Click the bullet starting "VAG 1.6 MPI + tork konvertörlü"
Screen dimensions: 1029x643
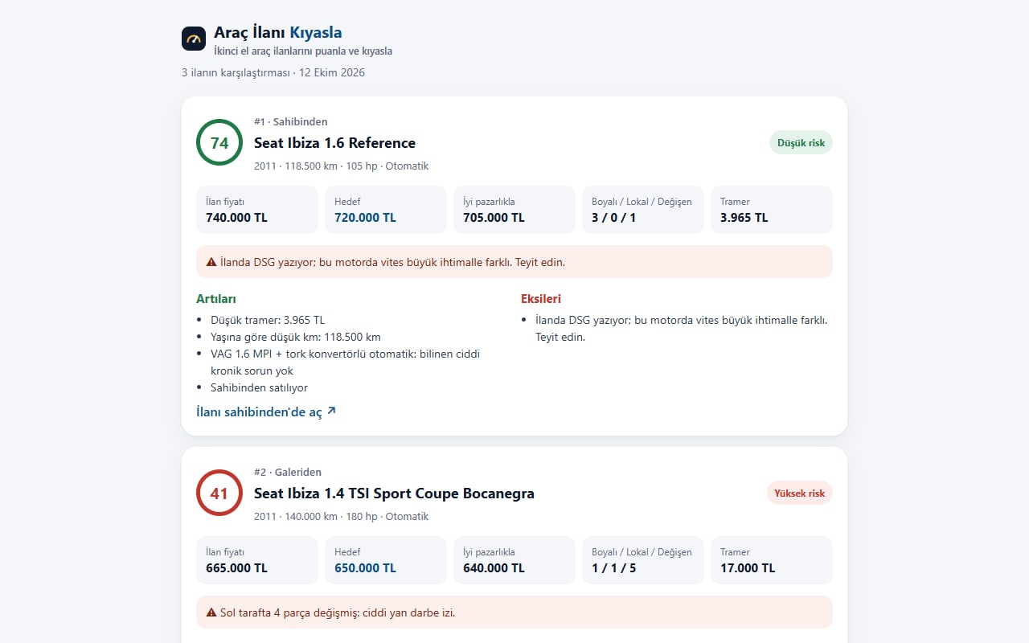(x=346, y=362)
